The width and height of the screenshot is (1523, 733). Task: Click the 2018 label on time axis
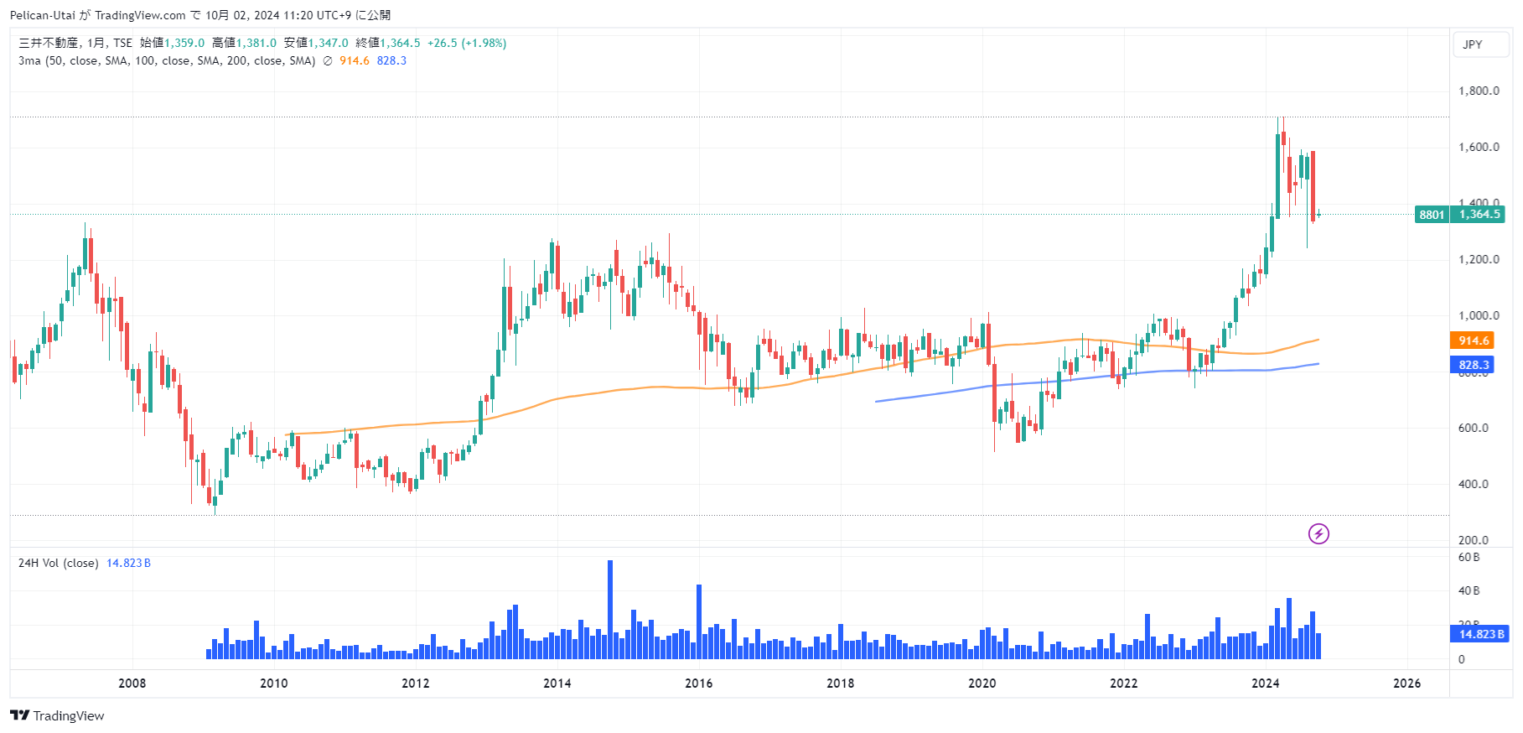841,683
